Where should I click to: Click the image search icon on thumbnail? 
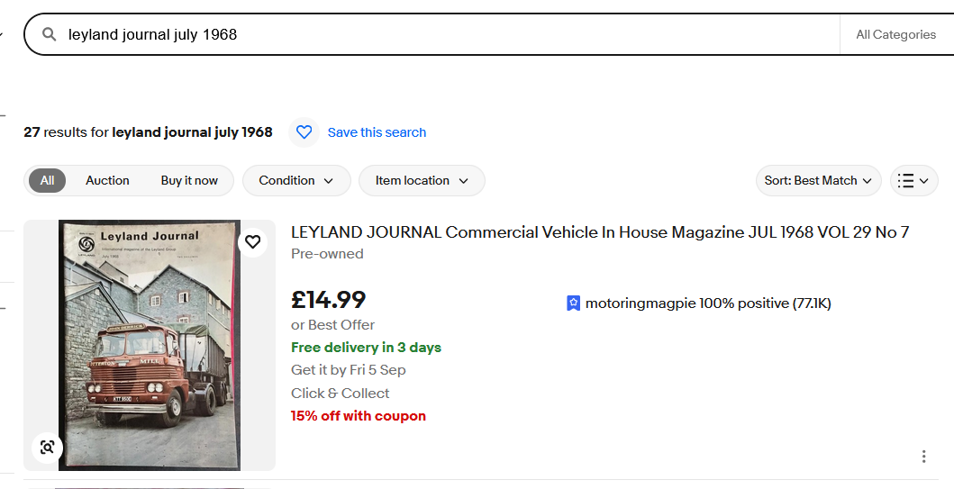(x=47, y=448)
